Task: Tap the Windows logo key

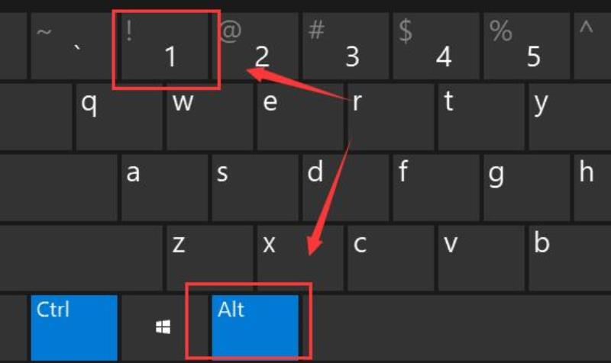Action: tap(164, 328)
